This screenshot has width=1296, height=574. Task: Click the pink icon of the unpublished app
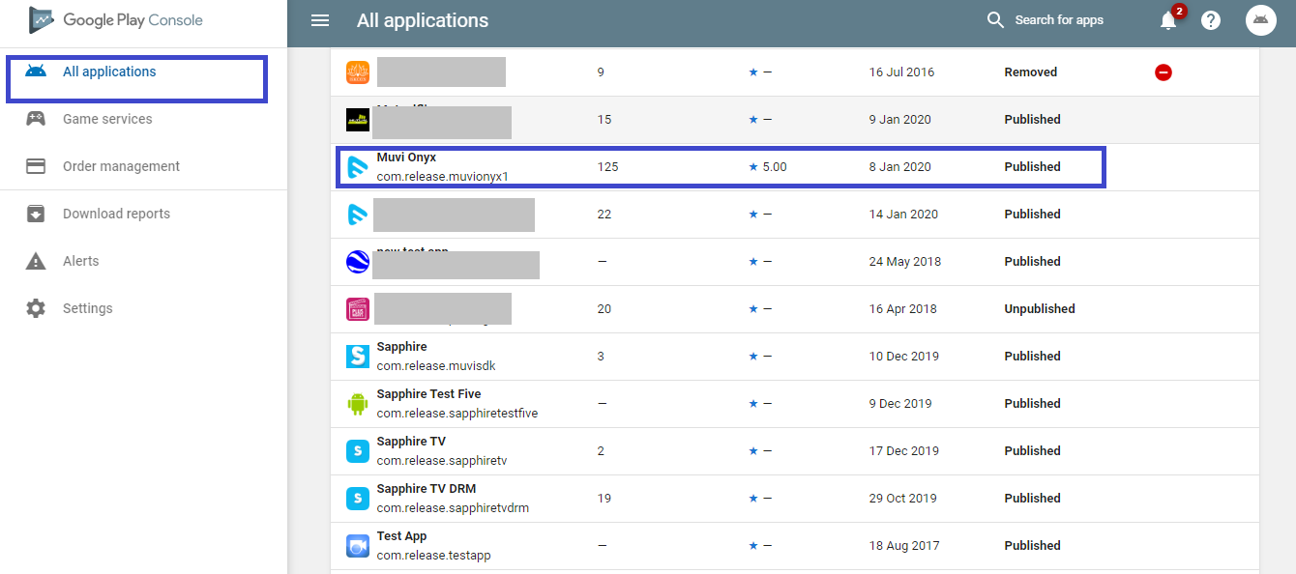[358, 309]
